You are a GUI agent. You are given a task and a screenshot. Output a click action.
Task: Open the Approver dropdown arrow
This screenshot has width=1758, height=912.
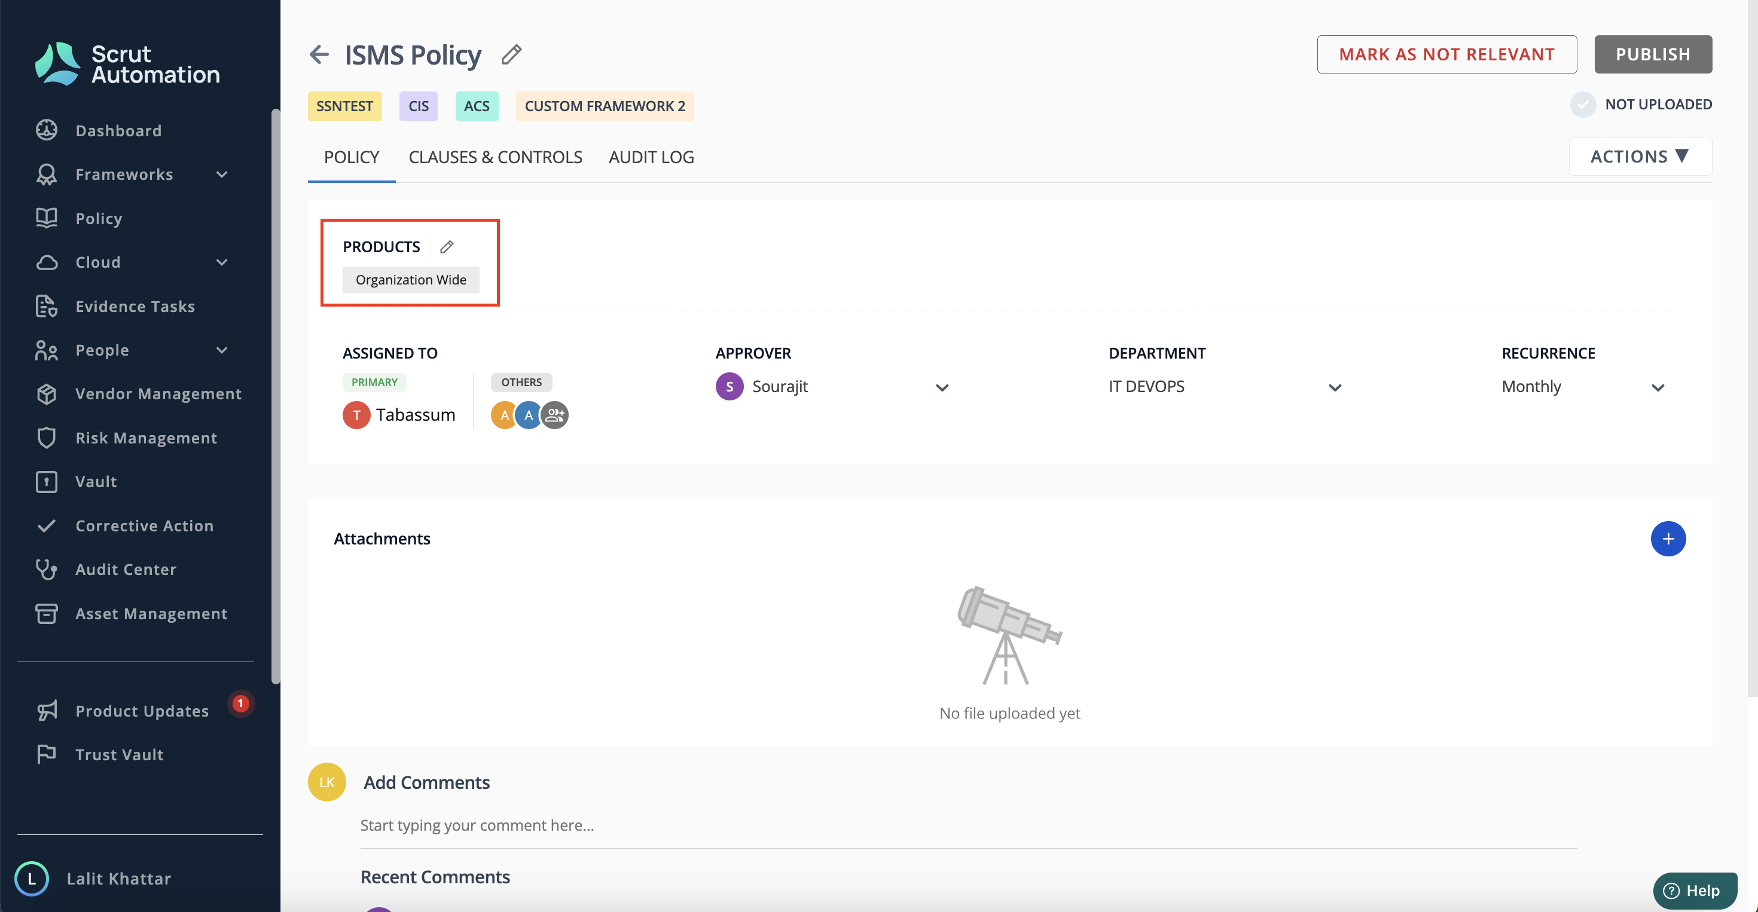942,387
